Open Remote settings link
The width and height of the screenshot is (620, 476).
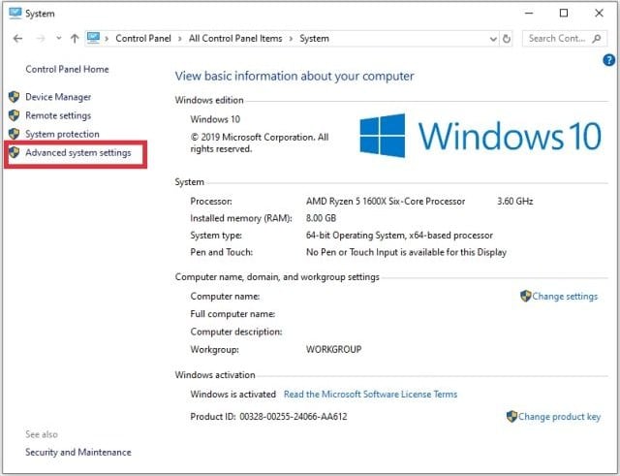(x=58, y=115)
